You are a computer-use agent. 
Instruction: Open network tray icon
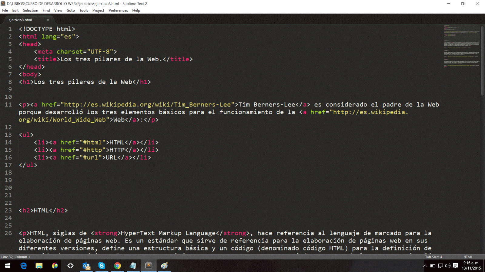tap(440, 266)
